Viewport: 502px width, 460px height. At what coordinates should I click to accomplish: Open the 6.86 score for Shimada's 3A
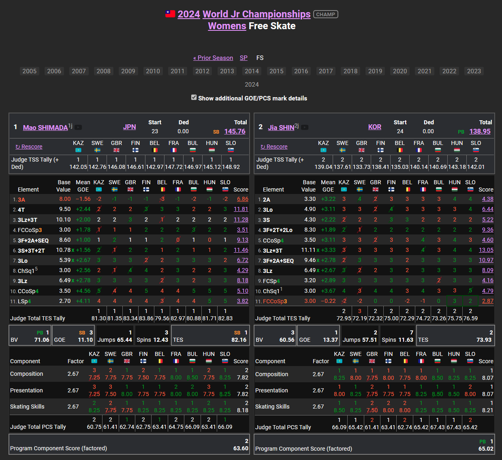242,199
